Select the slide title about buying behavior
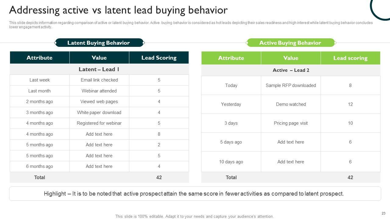Screen dimensions: 390x219 (x=118, y=10)
